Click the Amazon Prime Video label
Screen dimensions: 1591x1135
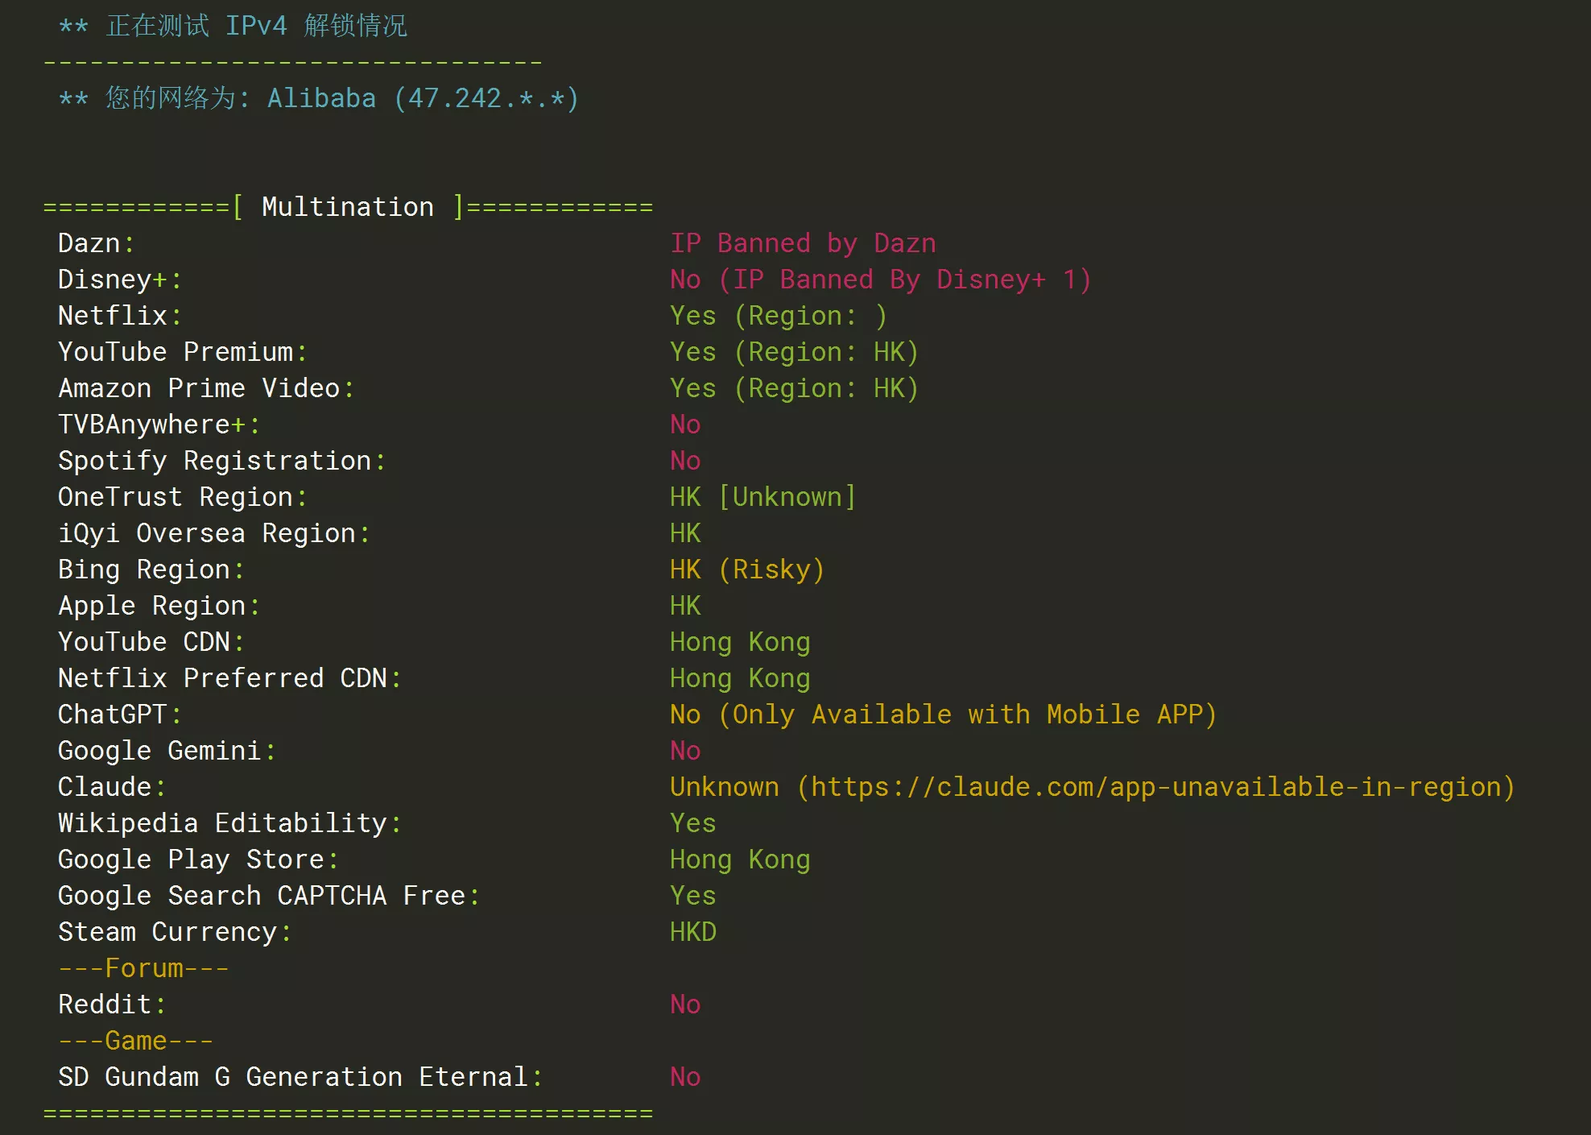pos(199,388)
